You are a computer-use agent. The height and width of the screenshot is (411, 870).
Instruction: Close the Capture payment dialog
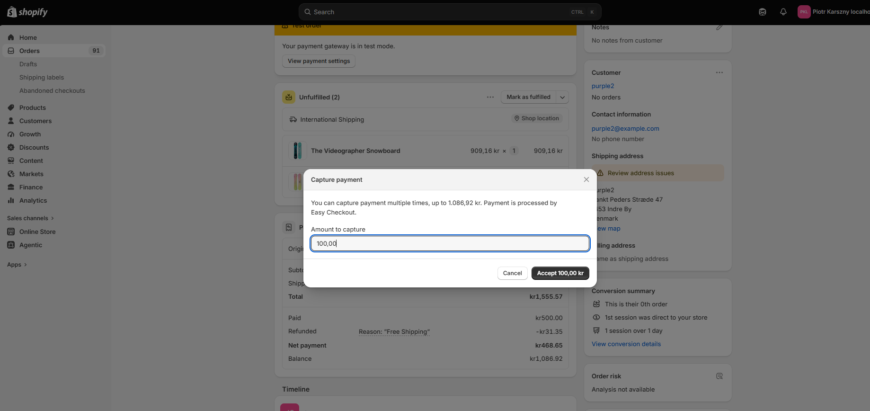click(x=586, y=179)
